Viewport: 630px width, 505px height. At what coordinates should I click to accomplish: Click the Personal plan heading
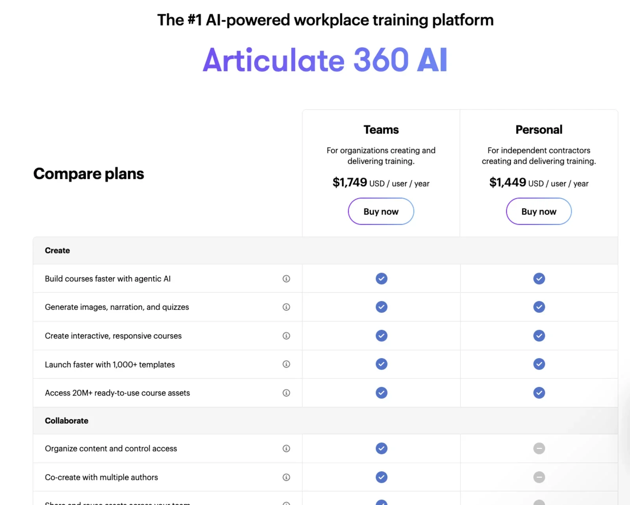tap(539, 129)
